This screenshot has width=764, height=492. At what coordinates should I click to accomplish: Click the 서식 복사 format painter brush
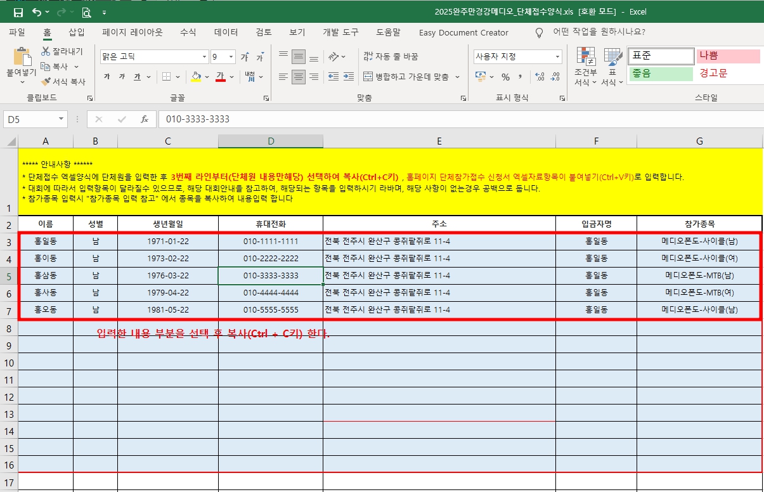click(46, 82)
